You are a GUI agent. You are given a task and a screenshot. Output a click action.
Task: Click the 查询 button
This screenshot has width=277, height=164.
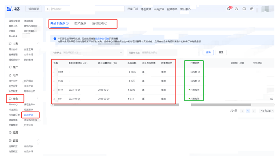click(x=208, y=53)
